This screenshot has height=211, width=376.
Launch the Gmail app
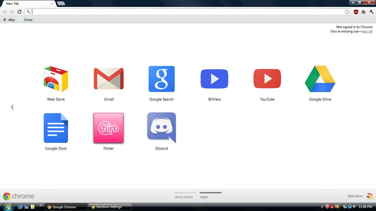point(109,79)
